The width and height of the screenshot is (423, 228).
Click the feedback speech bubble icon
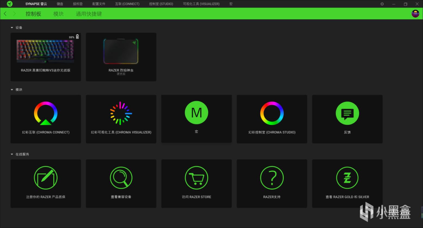[347, 113]
